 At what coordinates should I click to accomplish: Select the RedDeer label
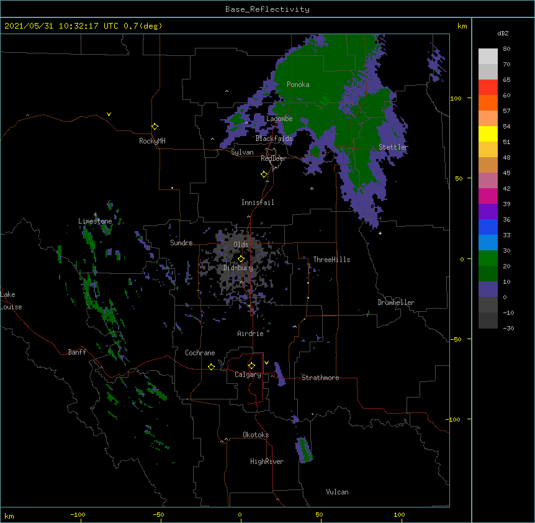click(x=273, y=158)
